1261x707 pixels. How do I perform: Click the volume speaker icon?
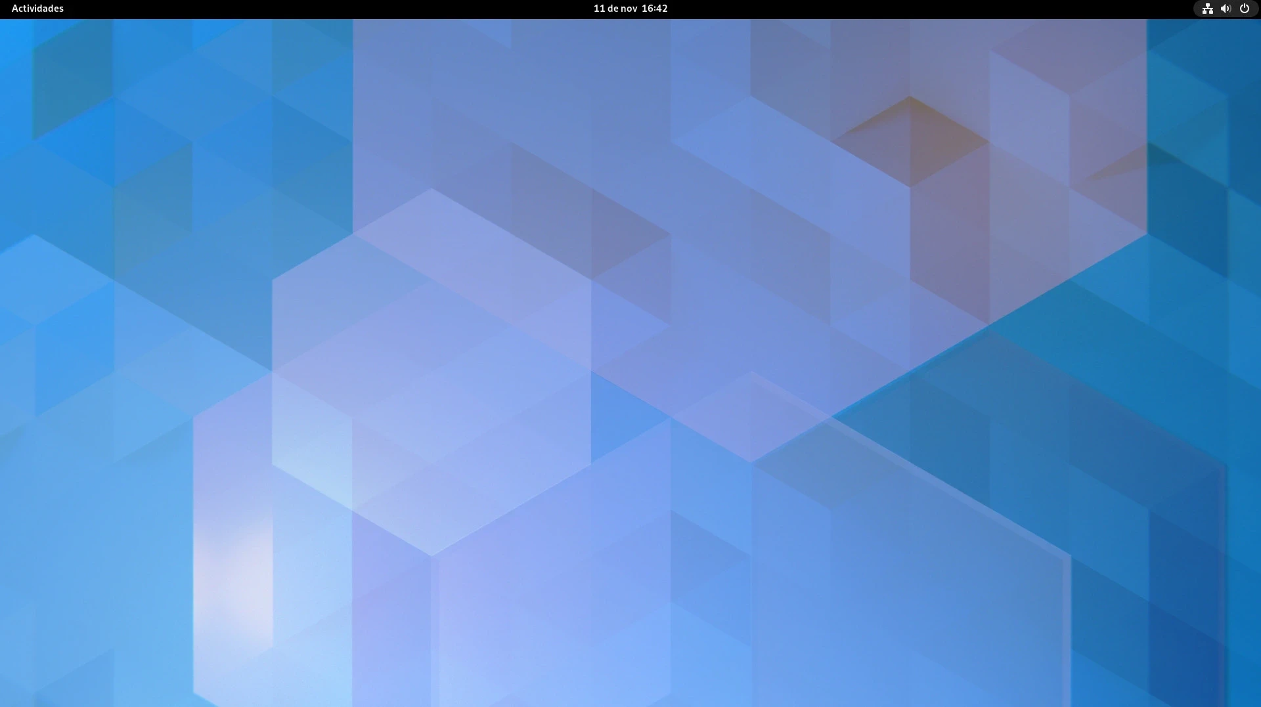[x=1226, y=9]
